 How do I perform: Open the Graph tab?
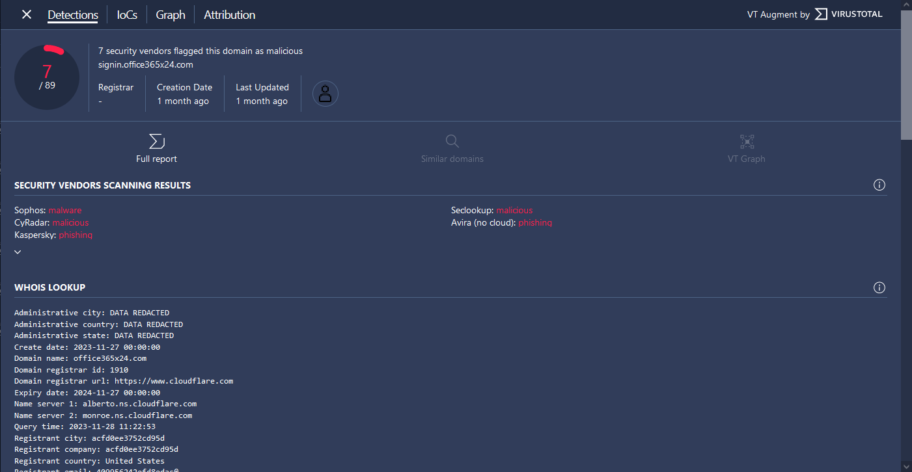[x=170, y=14]
